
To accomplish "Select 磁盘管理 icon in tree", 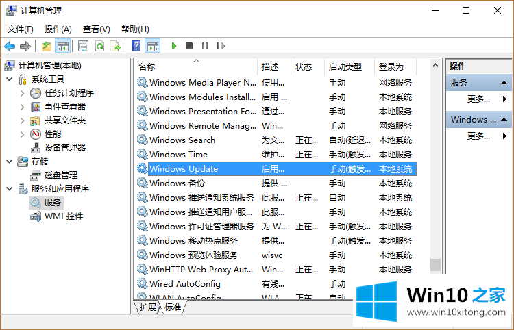I will coord(35,175).
